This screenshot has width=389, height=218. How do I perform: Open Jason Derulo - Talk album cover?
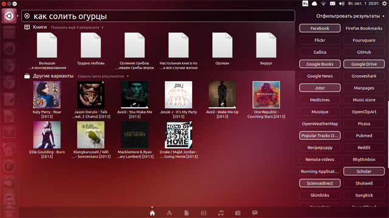click(91, 94)
